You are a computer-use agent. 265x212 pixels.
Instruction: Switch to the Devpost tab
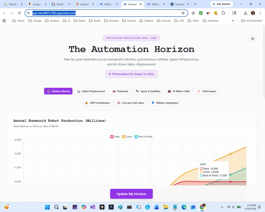pos(179,4)
